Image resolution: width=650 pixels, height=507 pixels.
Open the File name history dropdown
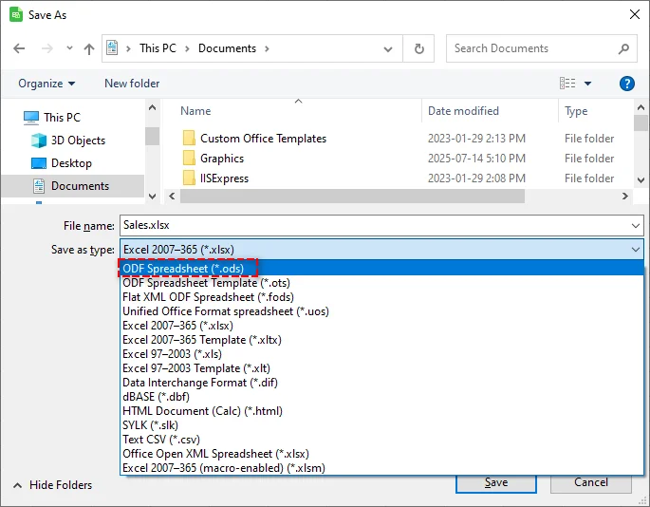coord(636,226)
